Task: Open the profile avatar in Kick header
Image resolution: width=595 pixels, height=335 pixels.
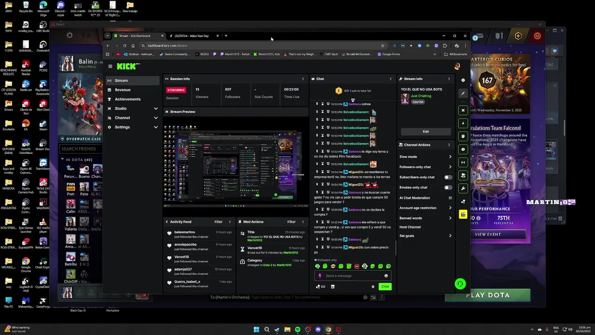Action: click(457, 67)
